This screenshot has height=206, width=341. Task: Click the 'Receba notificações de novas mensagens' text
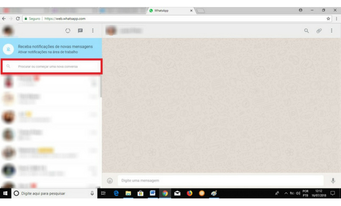55,47
